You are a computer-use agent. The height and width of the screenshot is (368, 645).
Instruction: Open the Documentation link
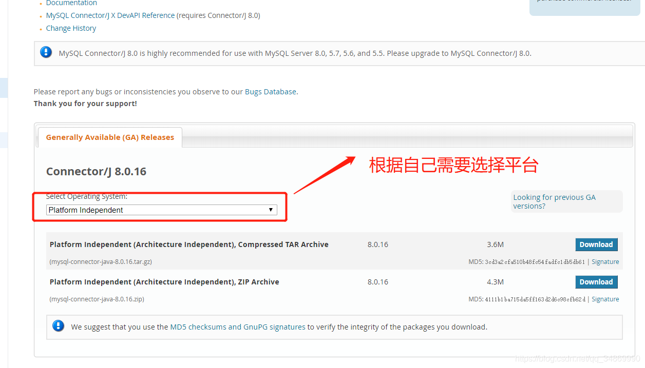pos(71,3)
